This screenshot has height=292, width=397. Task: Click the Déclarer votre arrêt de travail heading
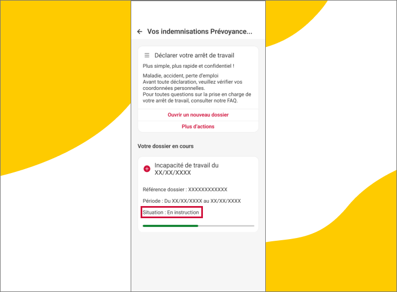194,56
